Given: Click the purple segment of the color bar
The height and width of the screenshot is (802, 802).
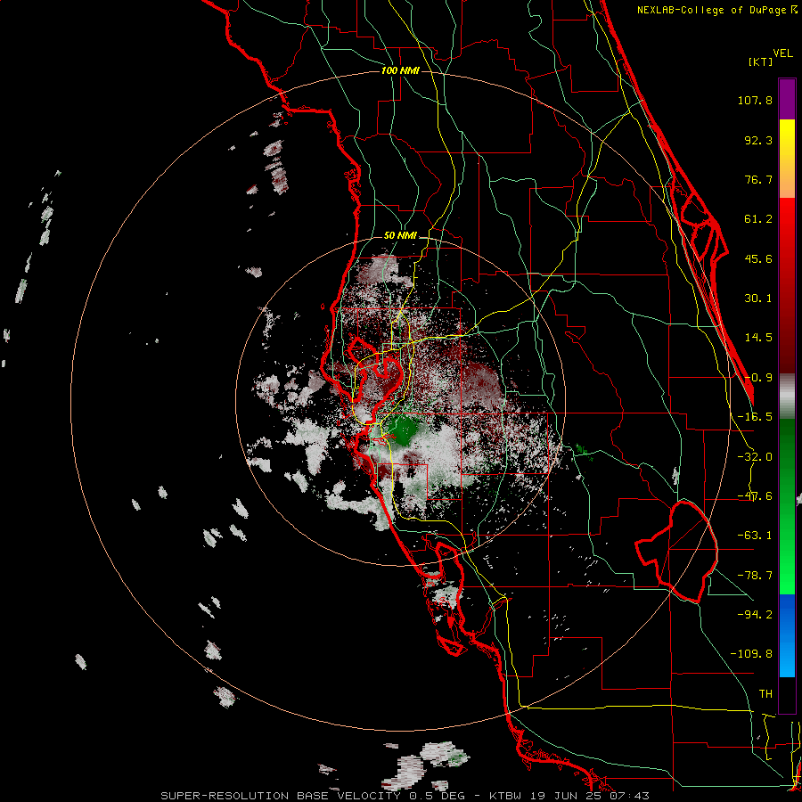Looking at the screenshot, I should coord(787,99).
